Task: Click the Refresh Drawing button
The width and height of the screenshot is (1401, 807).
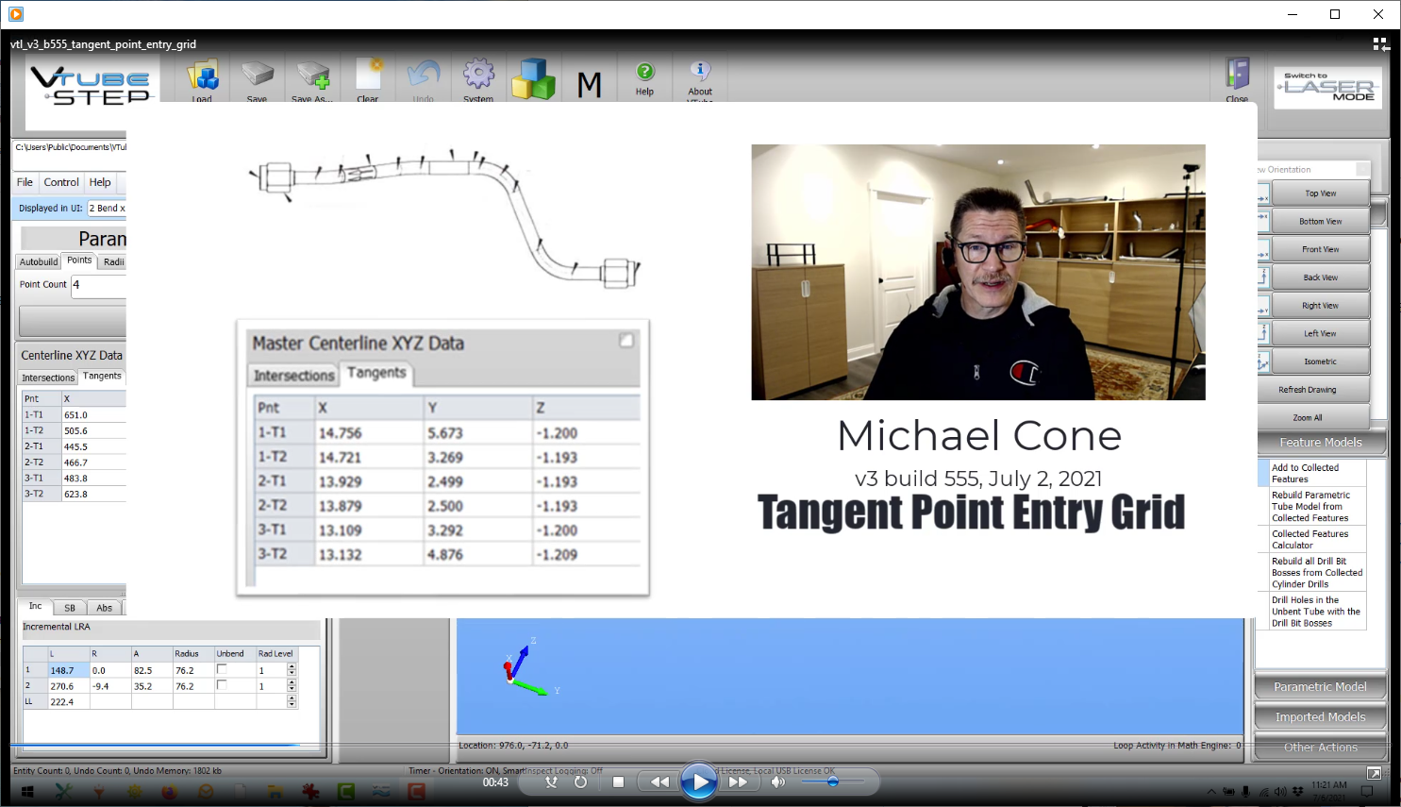Action: tap(1320, 390)
